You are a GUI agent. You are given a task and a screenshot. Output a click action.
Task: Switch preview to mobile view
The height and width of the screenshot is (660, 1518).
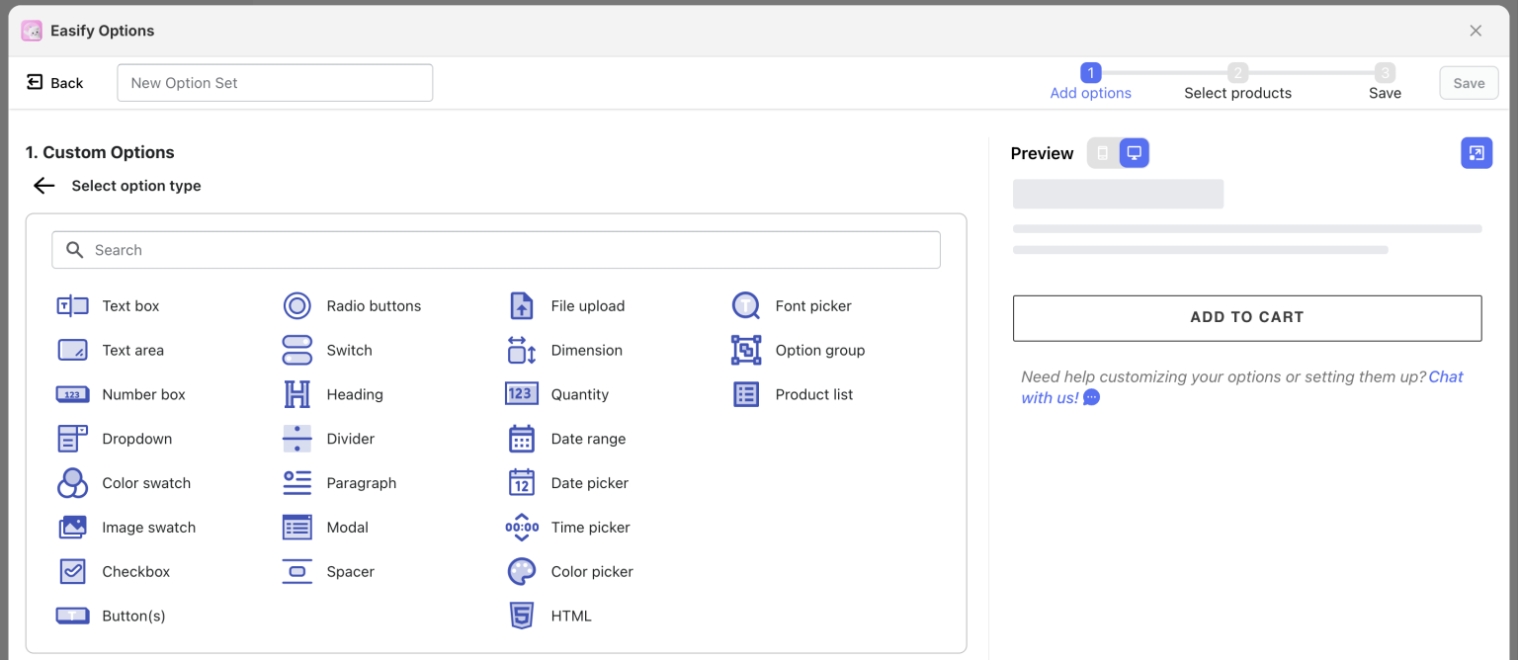click(x=1103, y=152)
